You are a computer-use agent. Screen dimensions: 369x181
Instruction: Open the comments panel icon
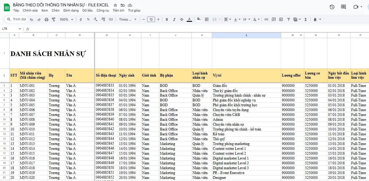(x=343, y=7)
